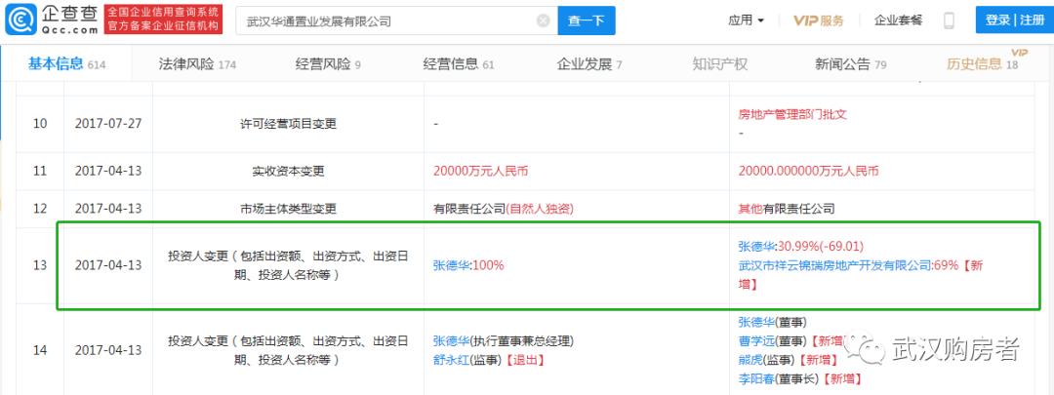Switch to 基本信息 tab
This screenshot has height=395, width=1054.
(x=66, y=63)
